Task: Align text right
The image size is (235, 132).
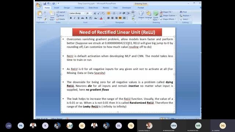Action: pyautogui.click(x=116, y=18)
